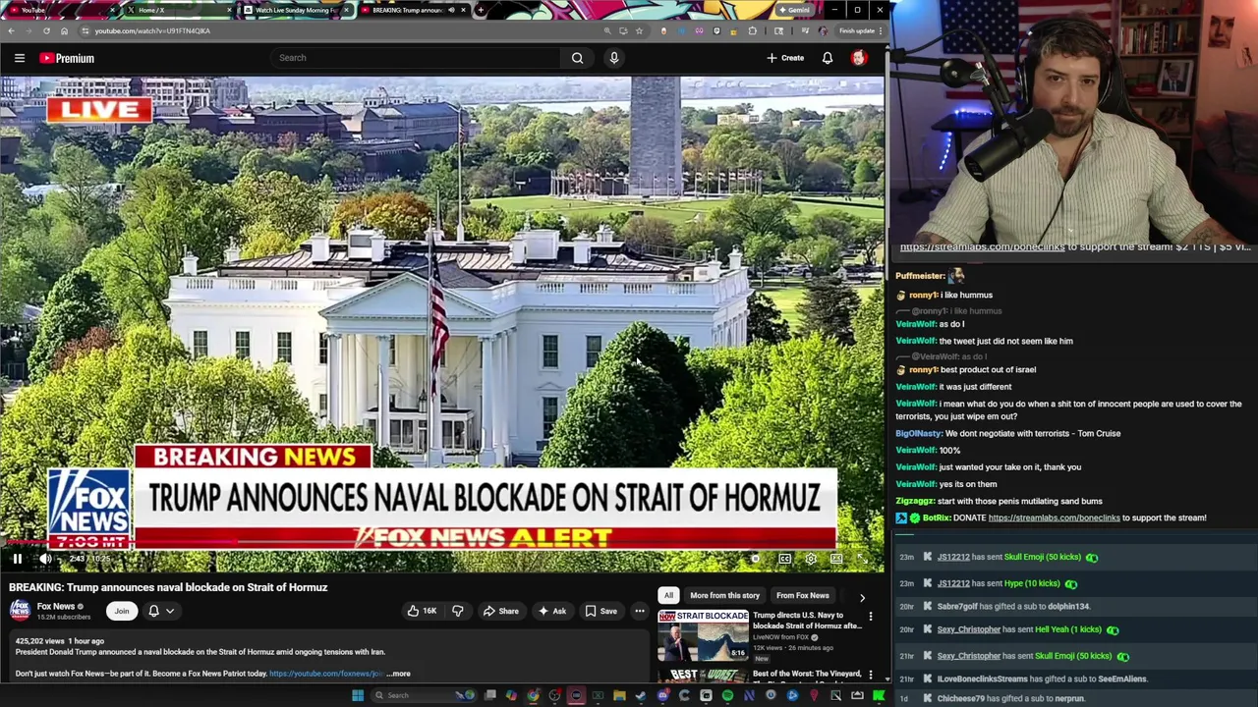Open the YouTube guide hamburger menu
Screen dimensions: 1258x707
pyautogui.click(x=19, y=58)
